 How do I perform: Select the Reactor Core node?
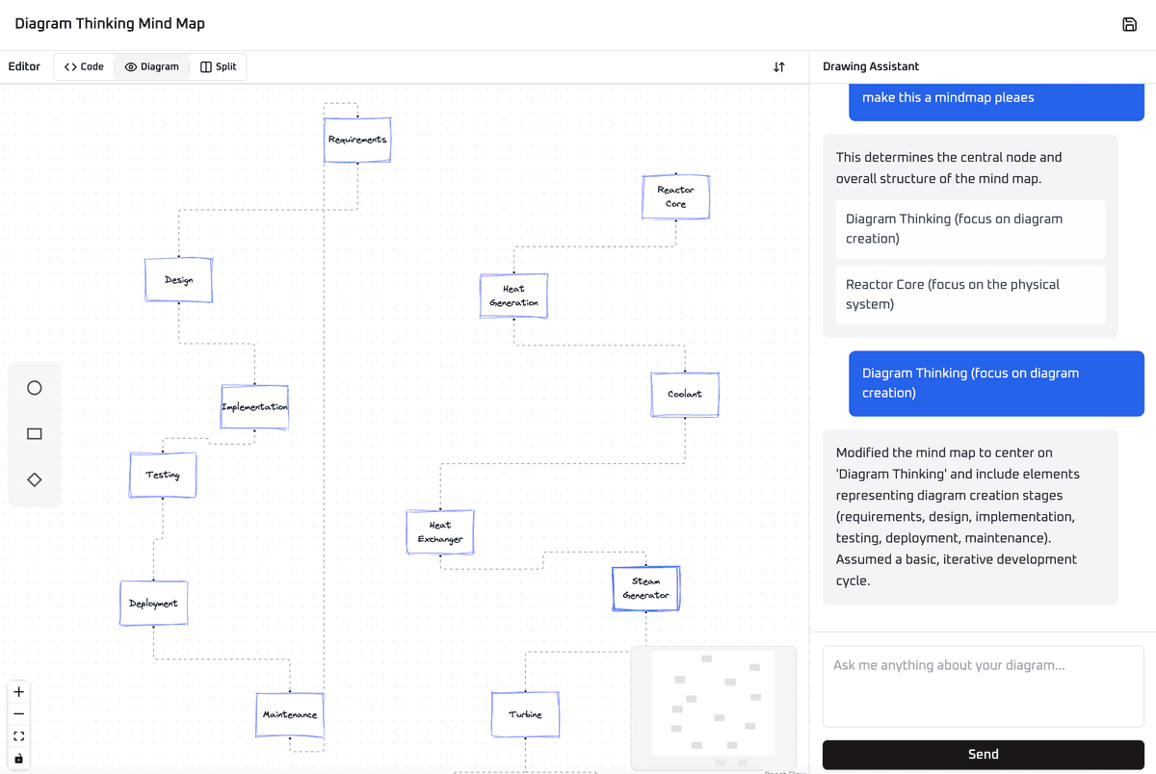pos(676,197)
